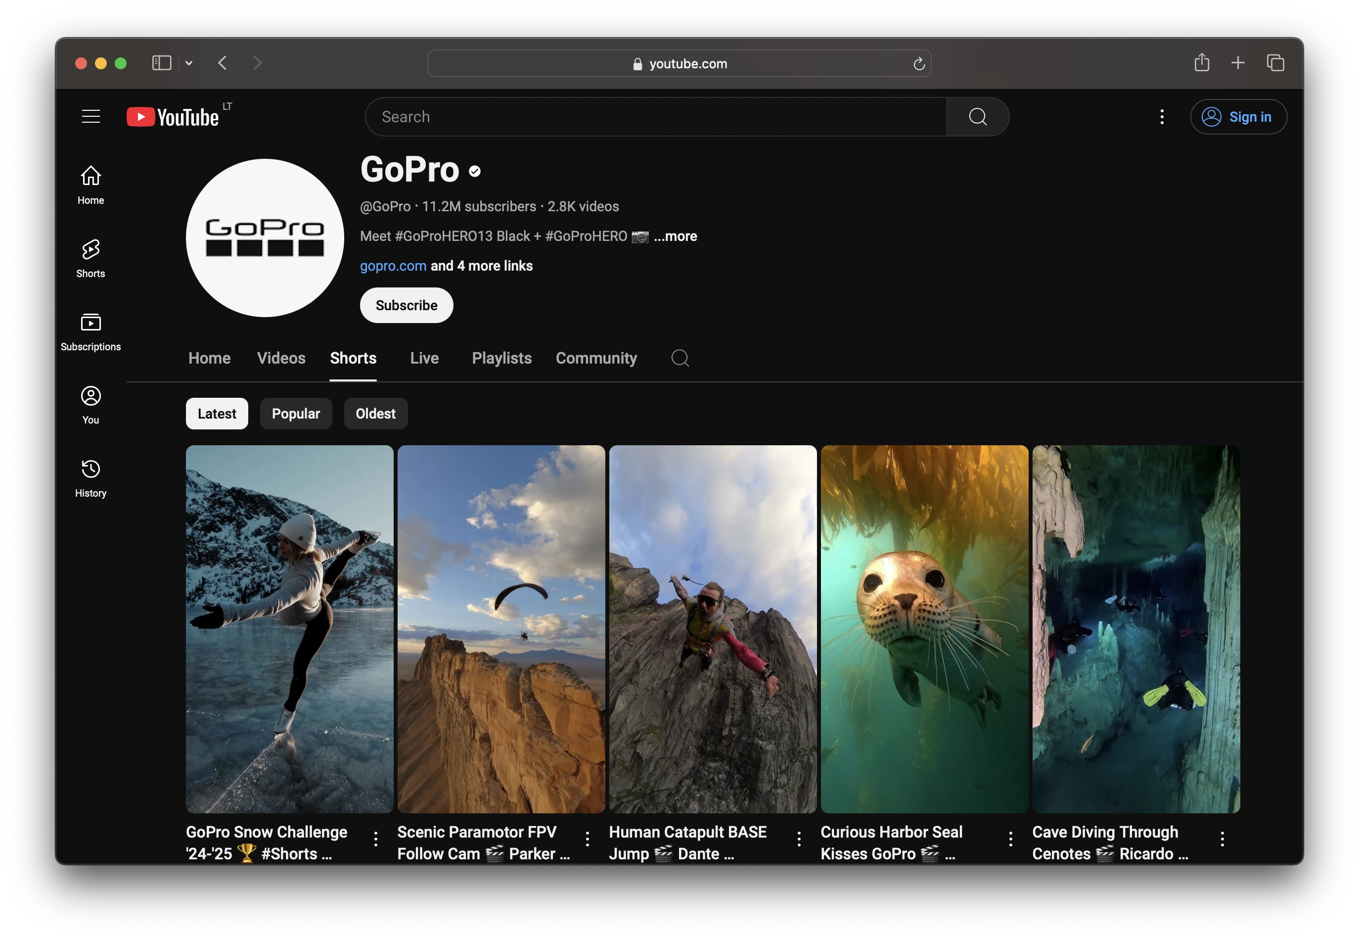The height and width of the screenshot is (938, 1359).
Task: Sort shorts by Oldest
Action: point(375,414)
